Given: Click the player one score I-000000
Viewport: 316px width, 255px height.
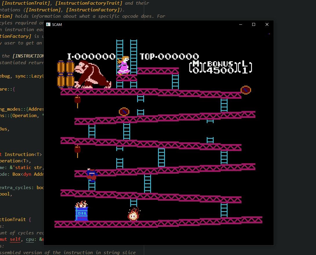Looking at the screenshot, I should 91,56.
